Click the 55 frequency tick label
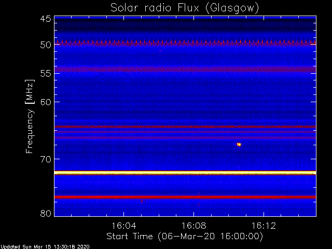The height and width of the screenshot is (249, 332). pos(46,74)
